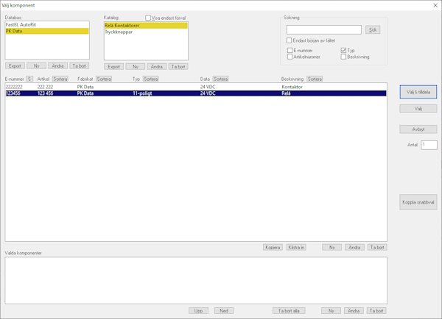Image resolution: width=442 pixels, height=319 pixels.
Task: Focus the Antal quantity field
Action: 429,145
